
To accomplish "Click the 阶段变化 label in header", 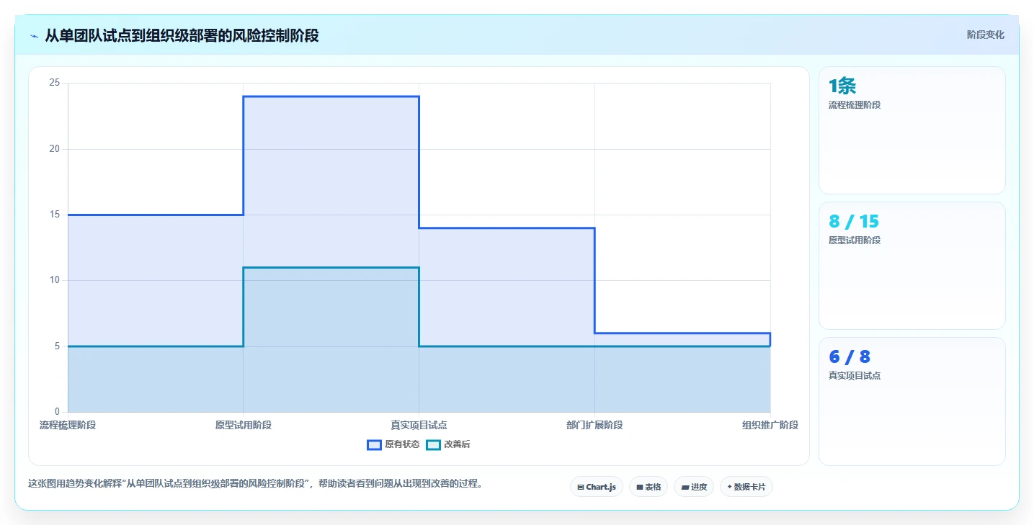I will coord(985,35).
